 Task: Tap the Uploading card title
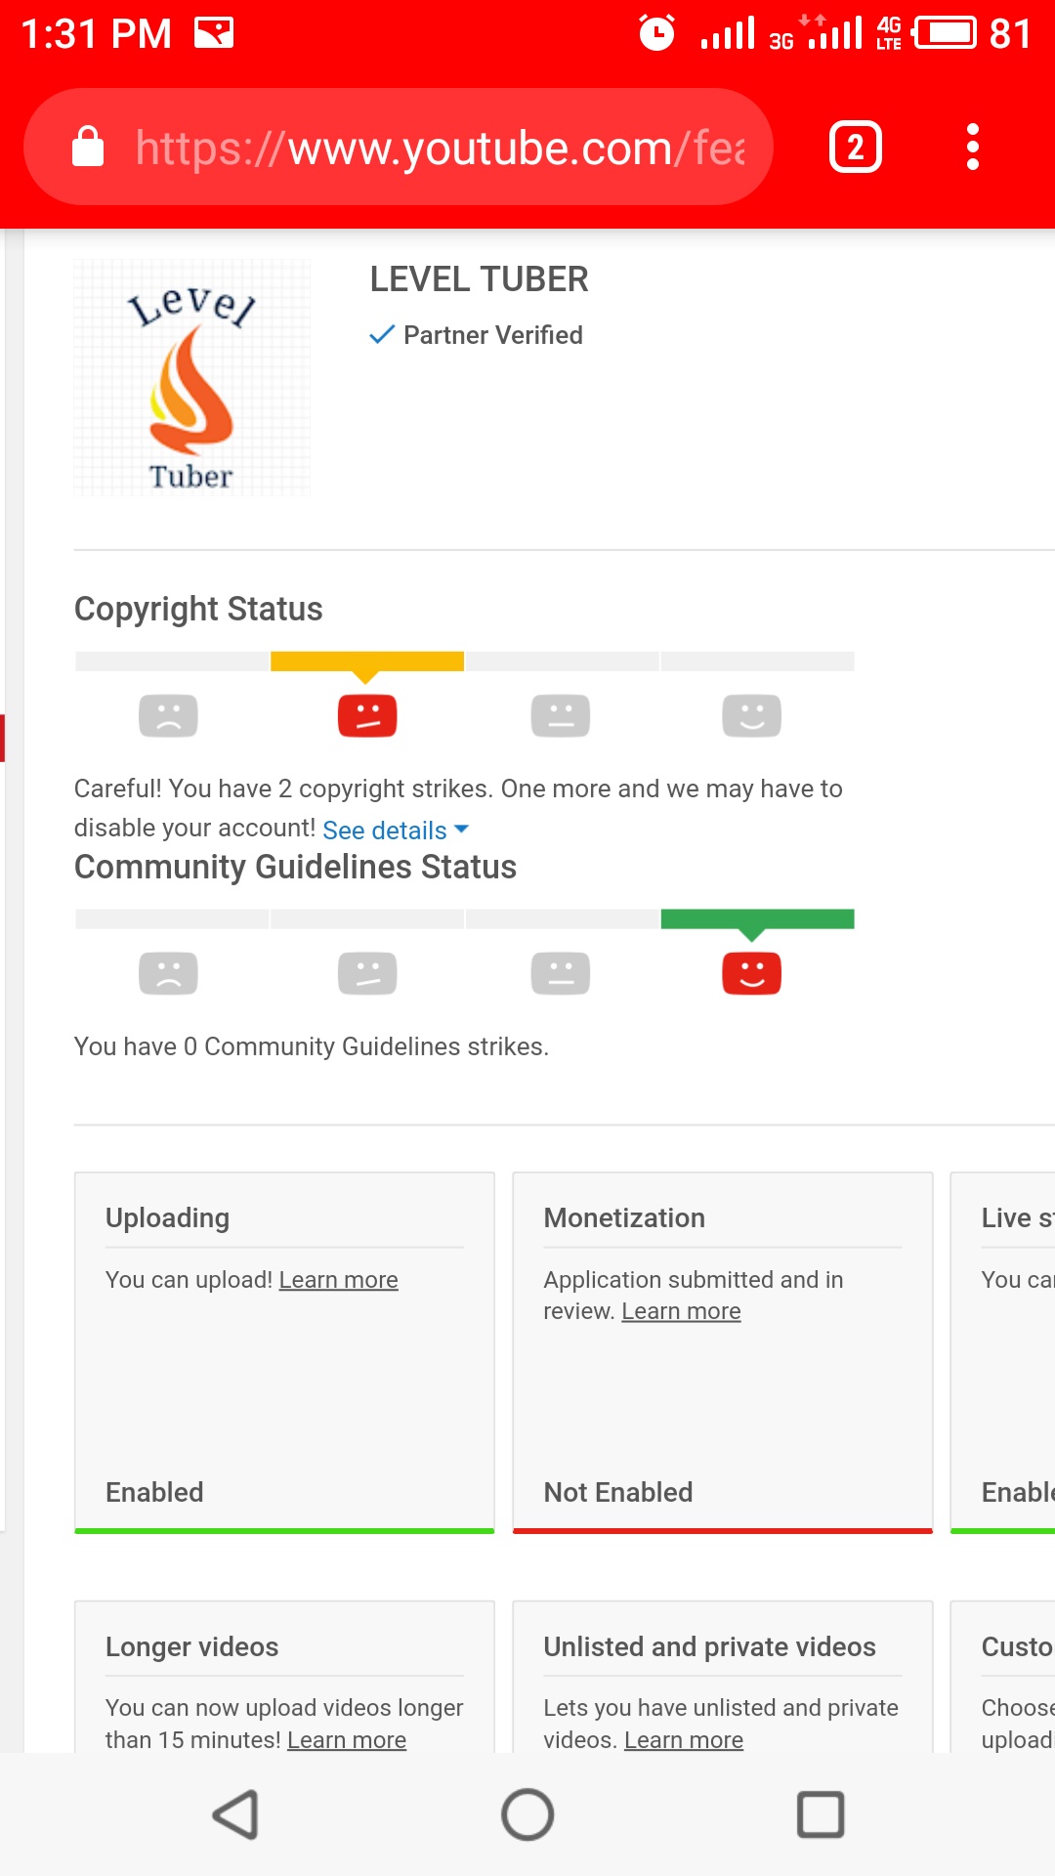(x=167, y=1217)
